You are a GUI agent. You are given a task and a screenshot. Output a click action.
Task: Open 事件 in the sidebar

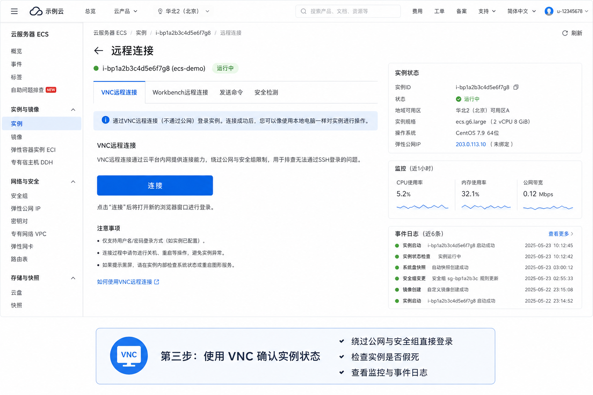[17, 64]
